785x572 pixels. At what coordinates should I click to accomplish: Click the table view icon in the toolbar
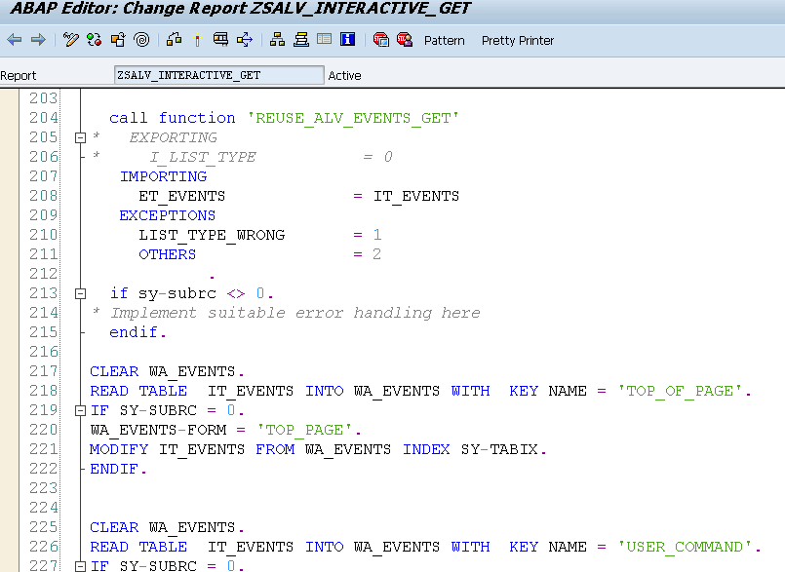(x=325, y=39)
